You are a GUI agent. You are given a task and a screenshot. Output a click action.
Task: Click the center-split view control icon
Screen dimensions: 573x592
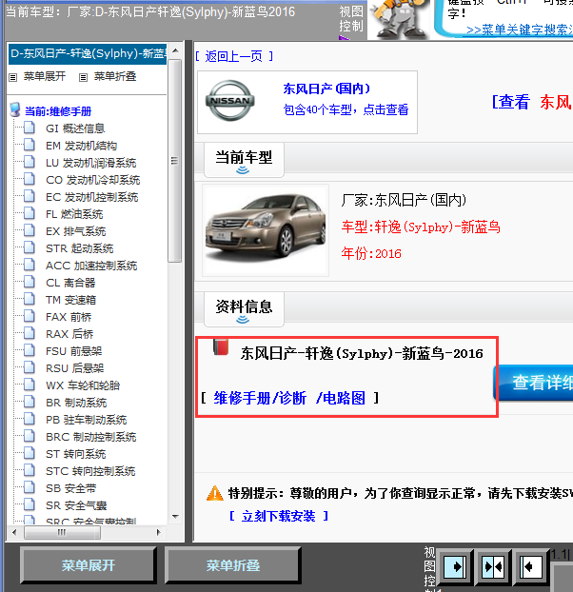[x=493, y=566]
